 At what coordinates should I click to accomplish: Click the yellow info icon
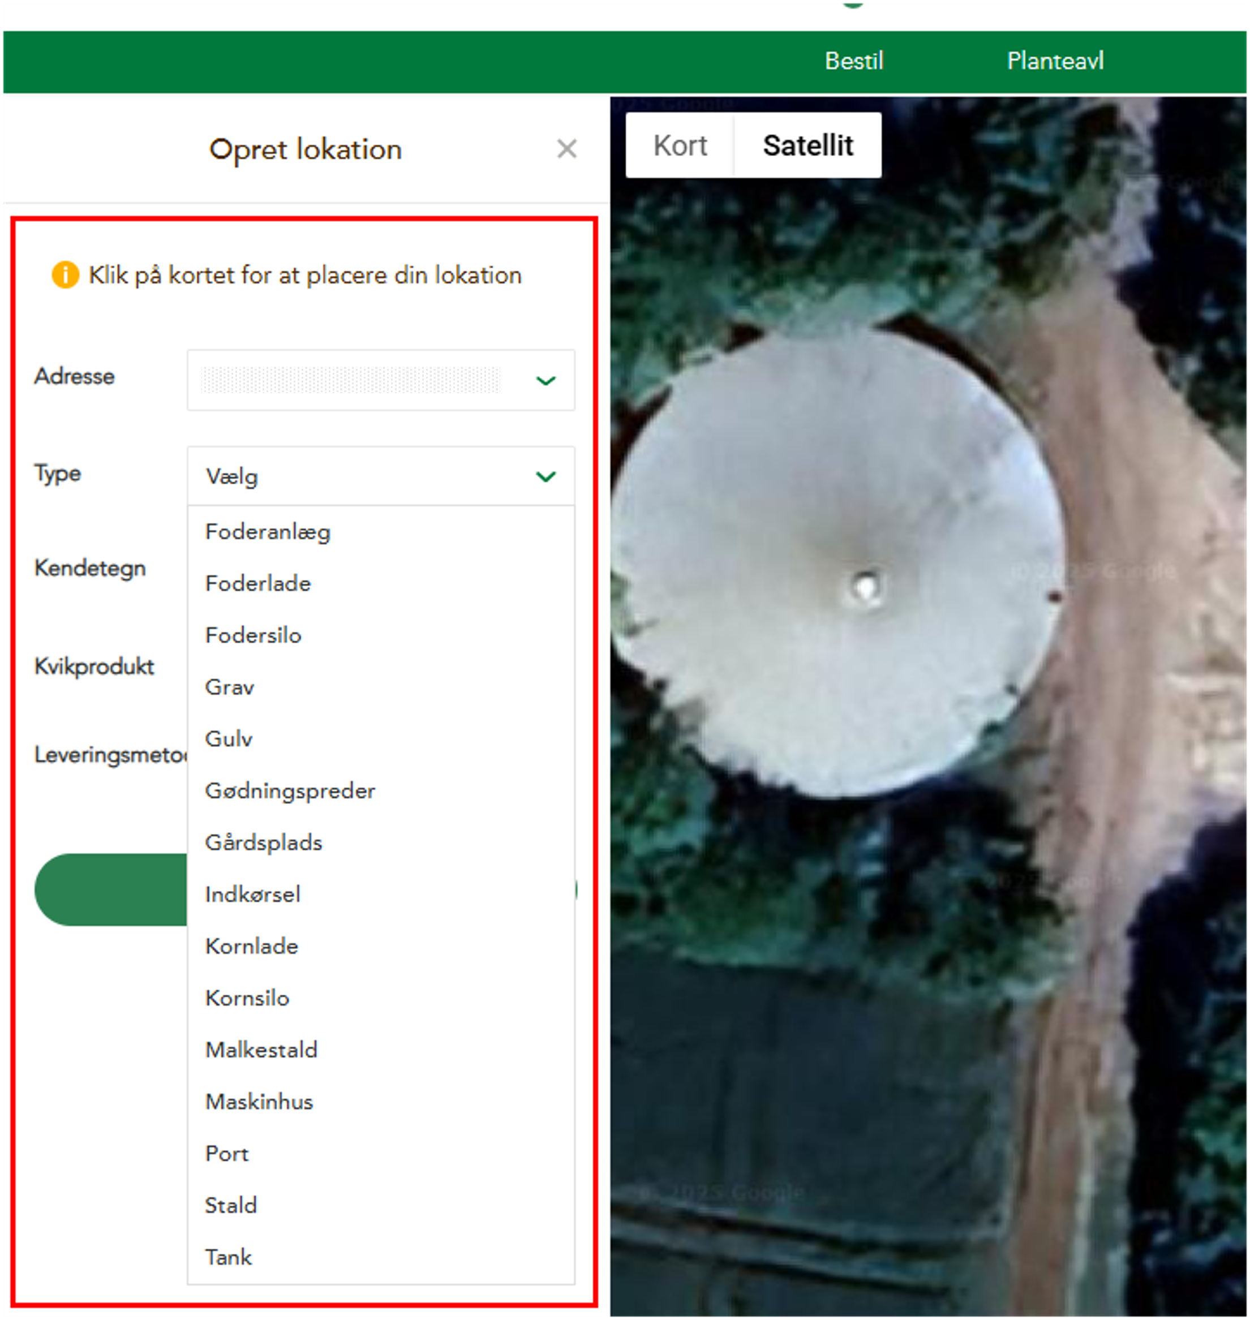[65, 274]
